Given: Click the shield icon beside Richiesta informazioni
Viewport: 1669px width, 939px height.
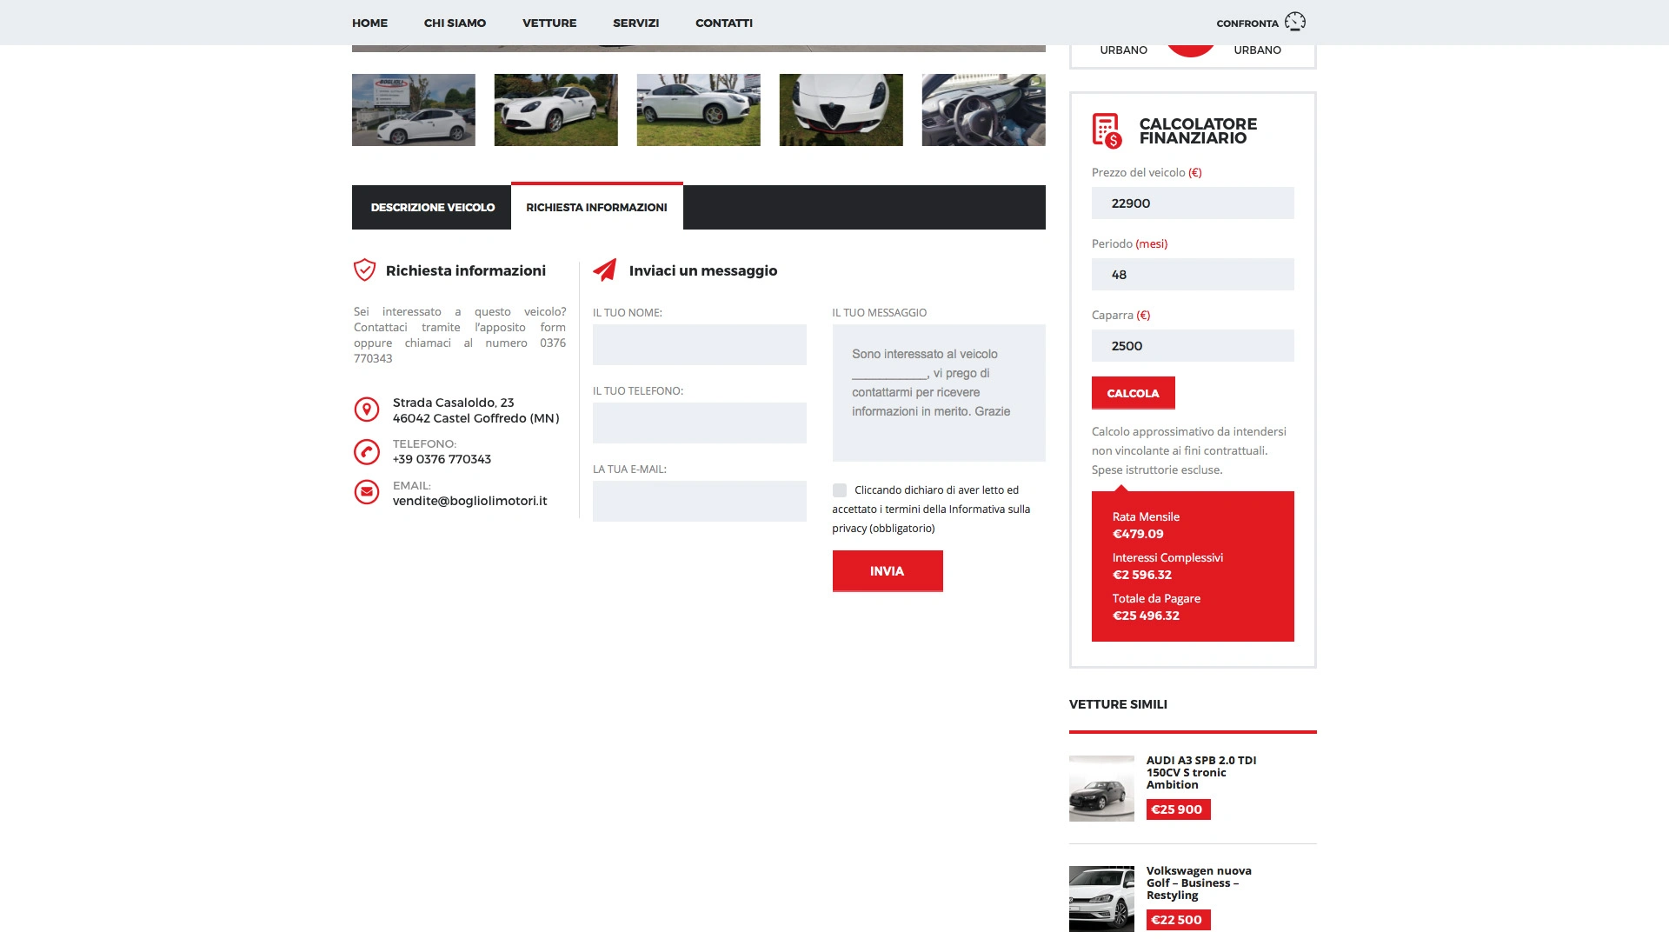Looking at the screenshot, I should point(364,270).
